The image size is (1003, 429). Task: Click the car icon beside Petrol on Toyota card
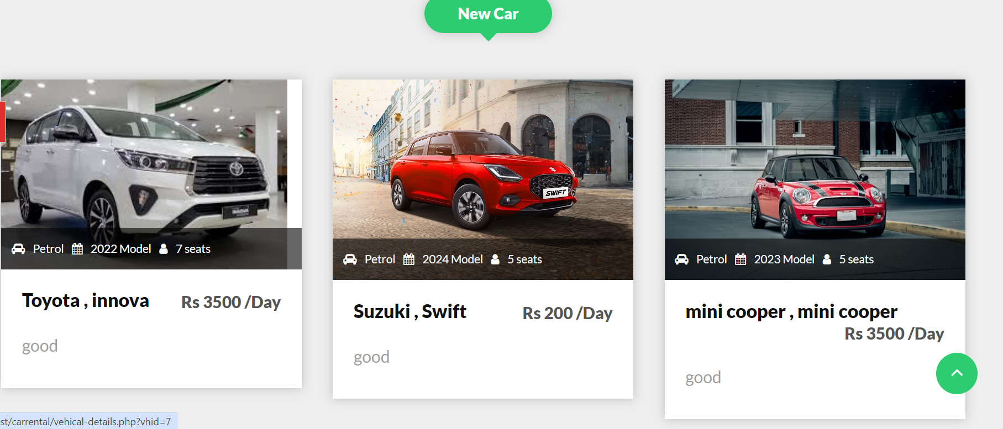click(18, 249)
